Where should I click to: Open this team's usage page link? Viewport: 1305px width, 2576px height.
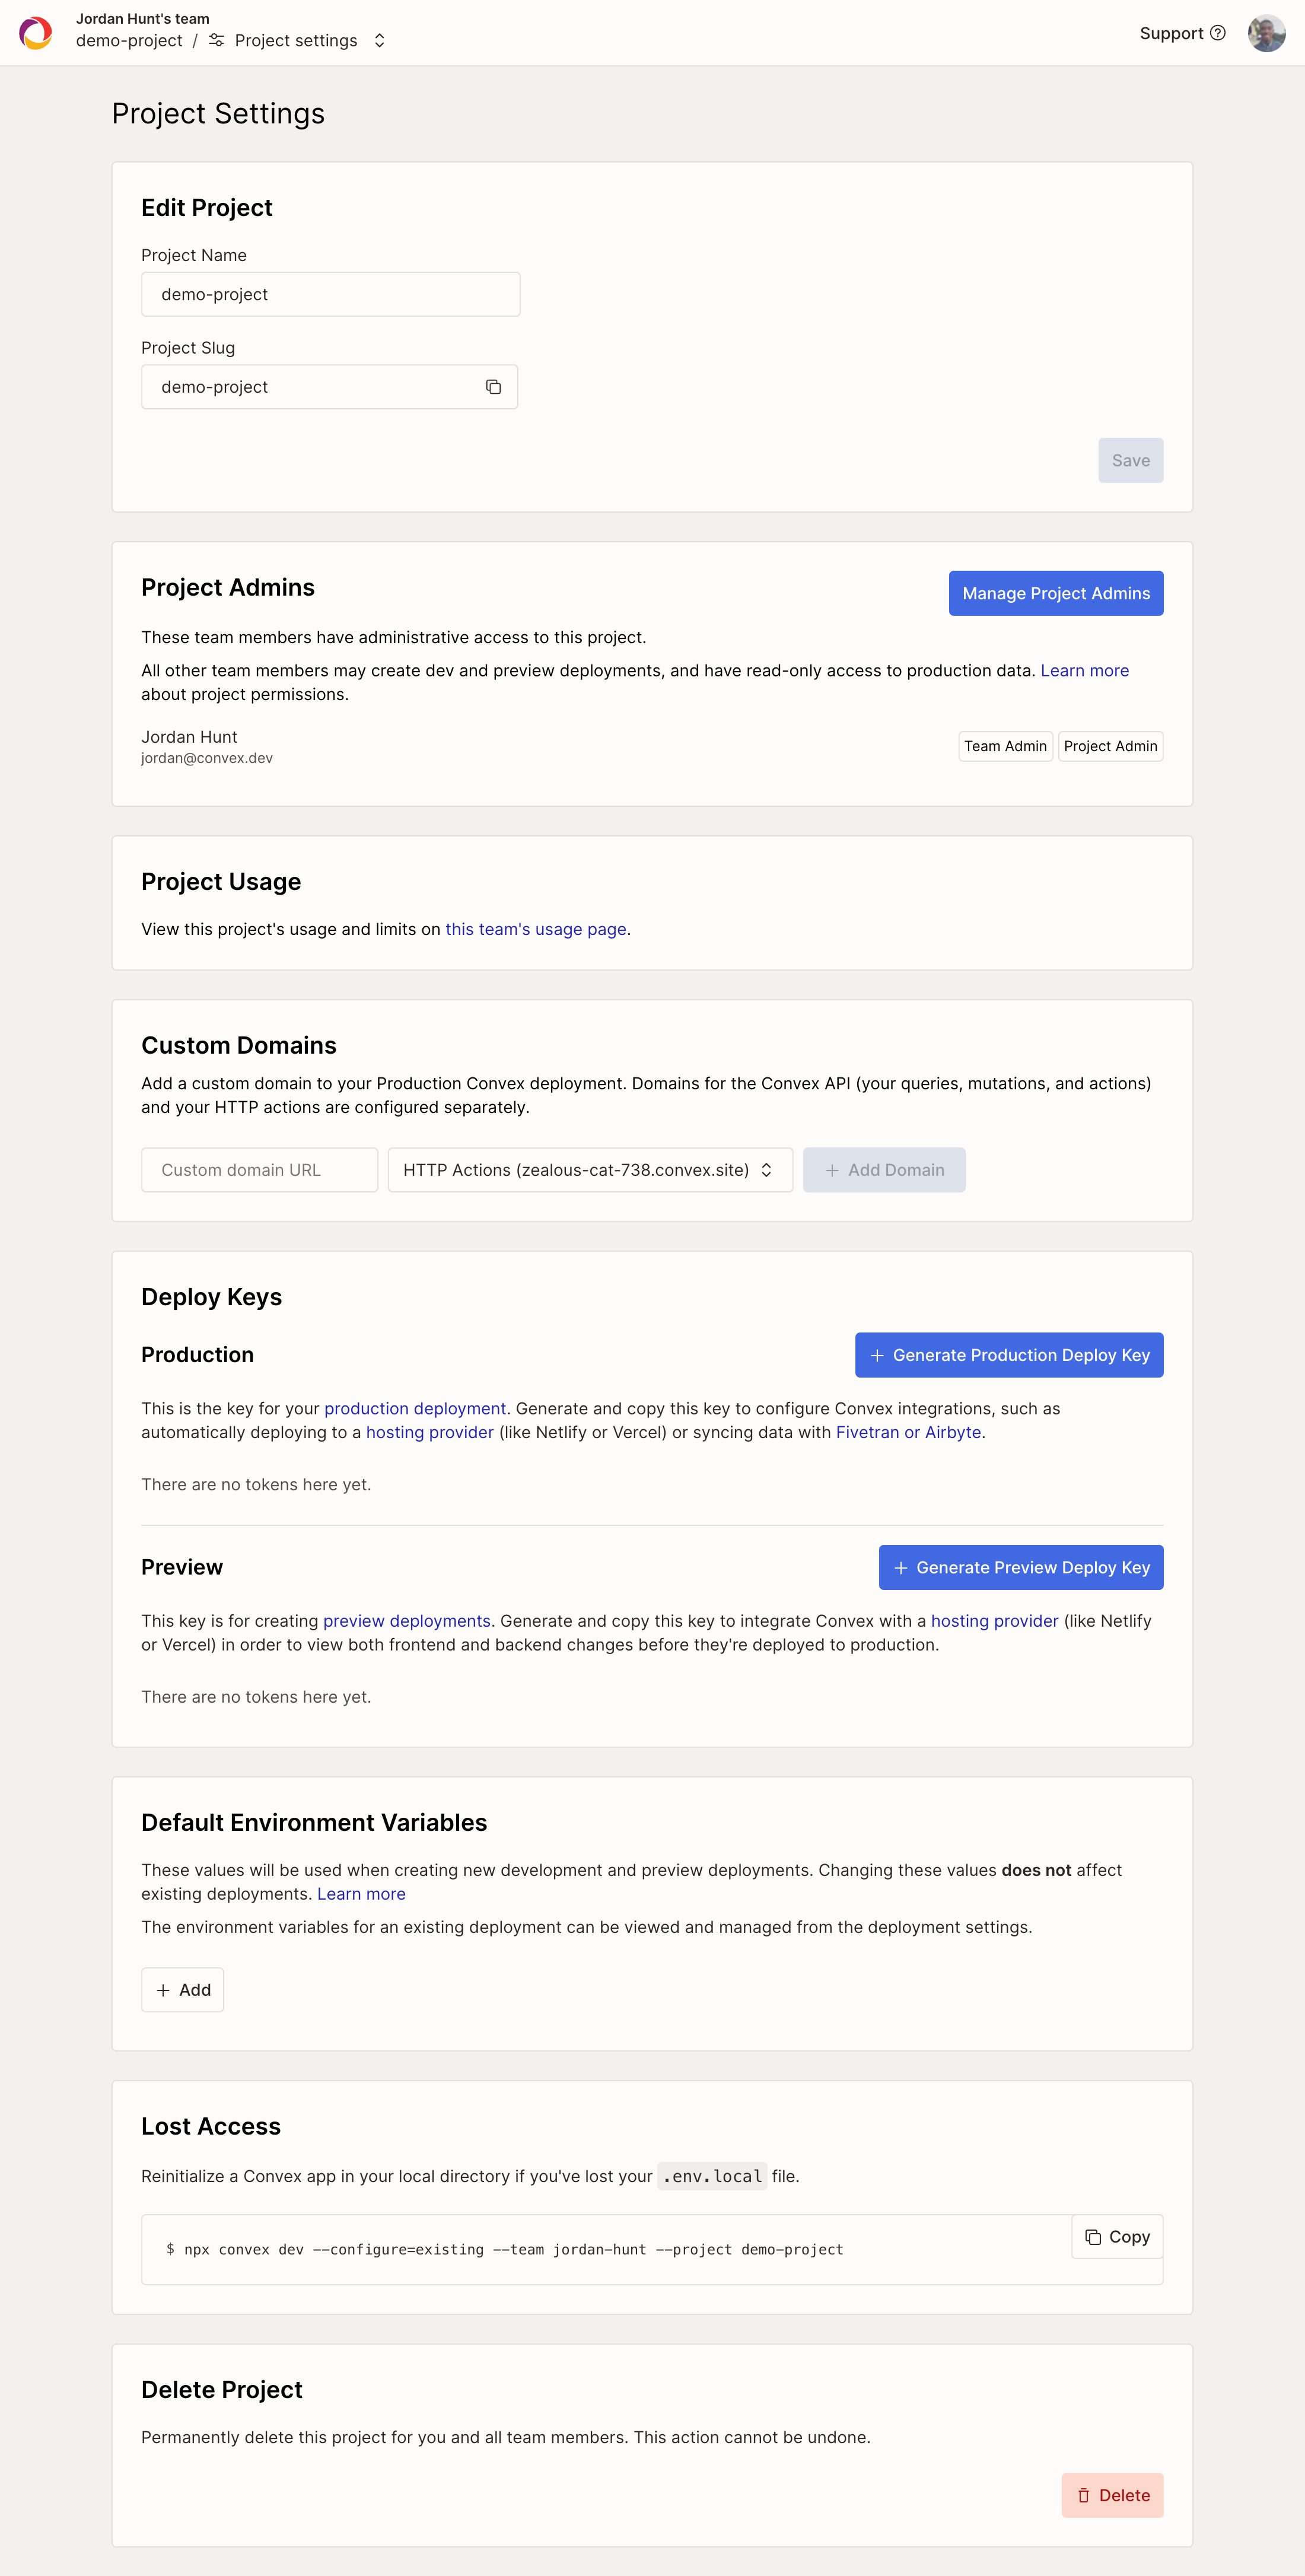pyautogui.click(x=536, y=929)
